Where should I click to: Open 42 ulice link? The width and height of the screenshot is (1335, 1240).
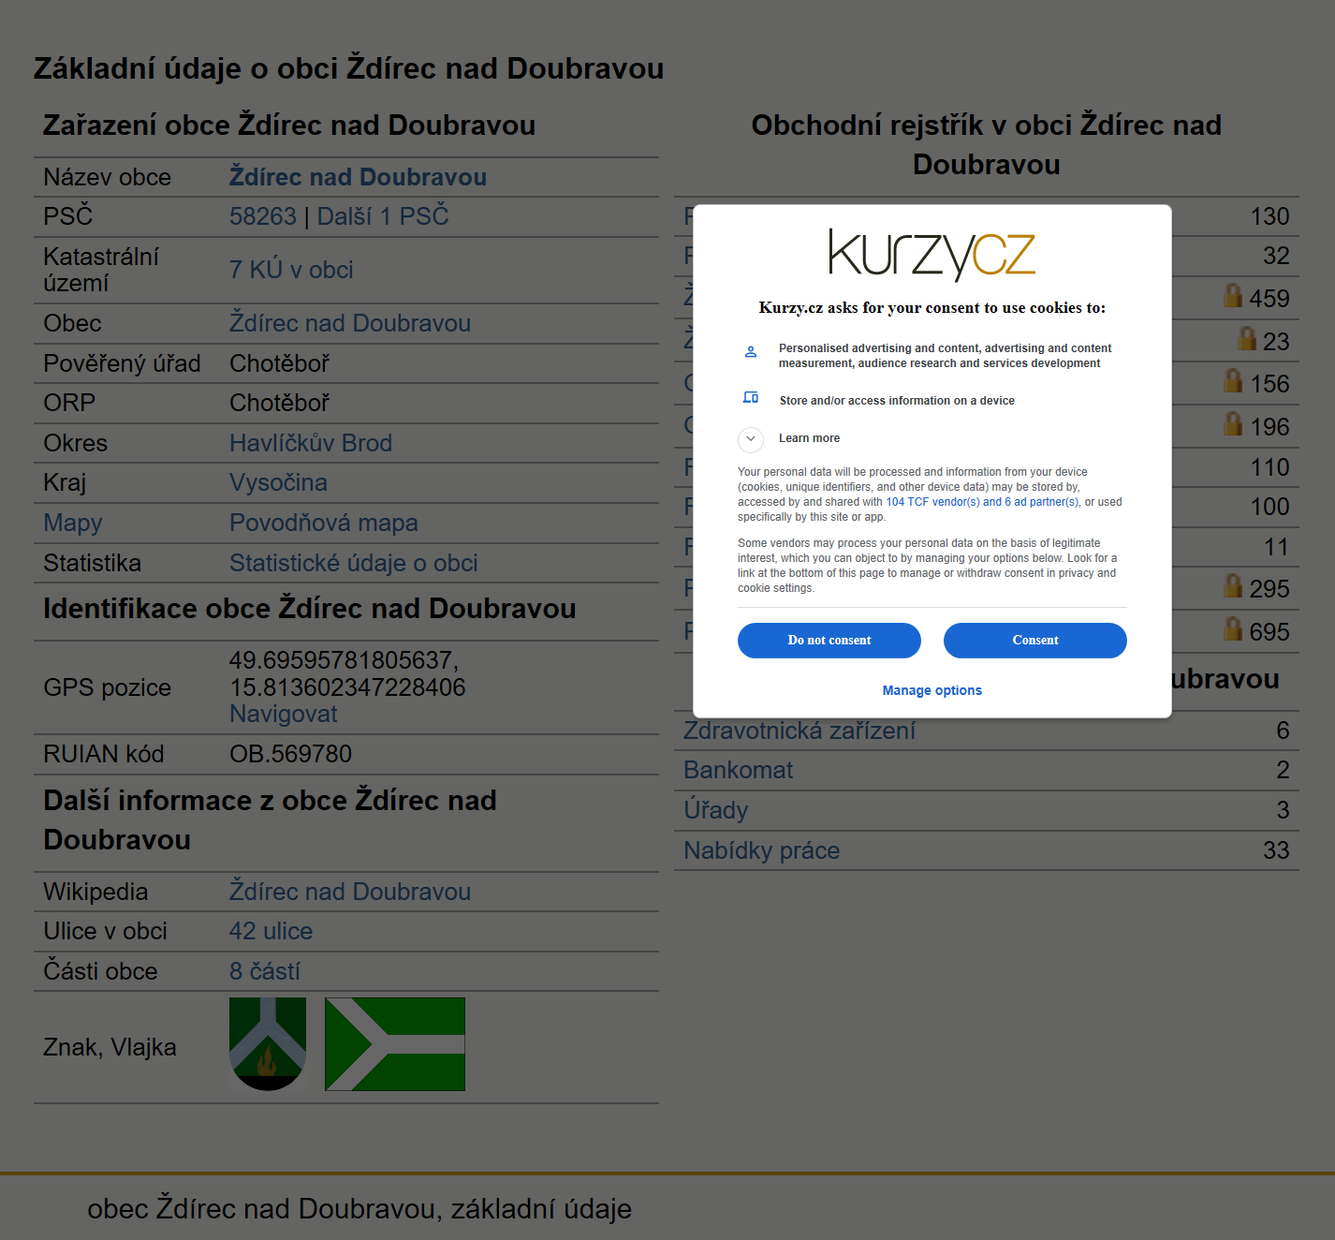click(271, 931)
